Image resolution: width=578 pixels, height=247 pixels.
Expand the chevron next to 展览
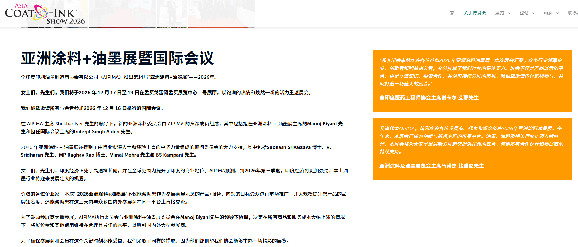pyautogui.click(x=509, y=13)
